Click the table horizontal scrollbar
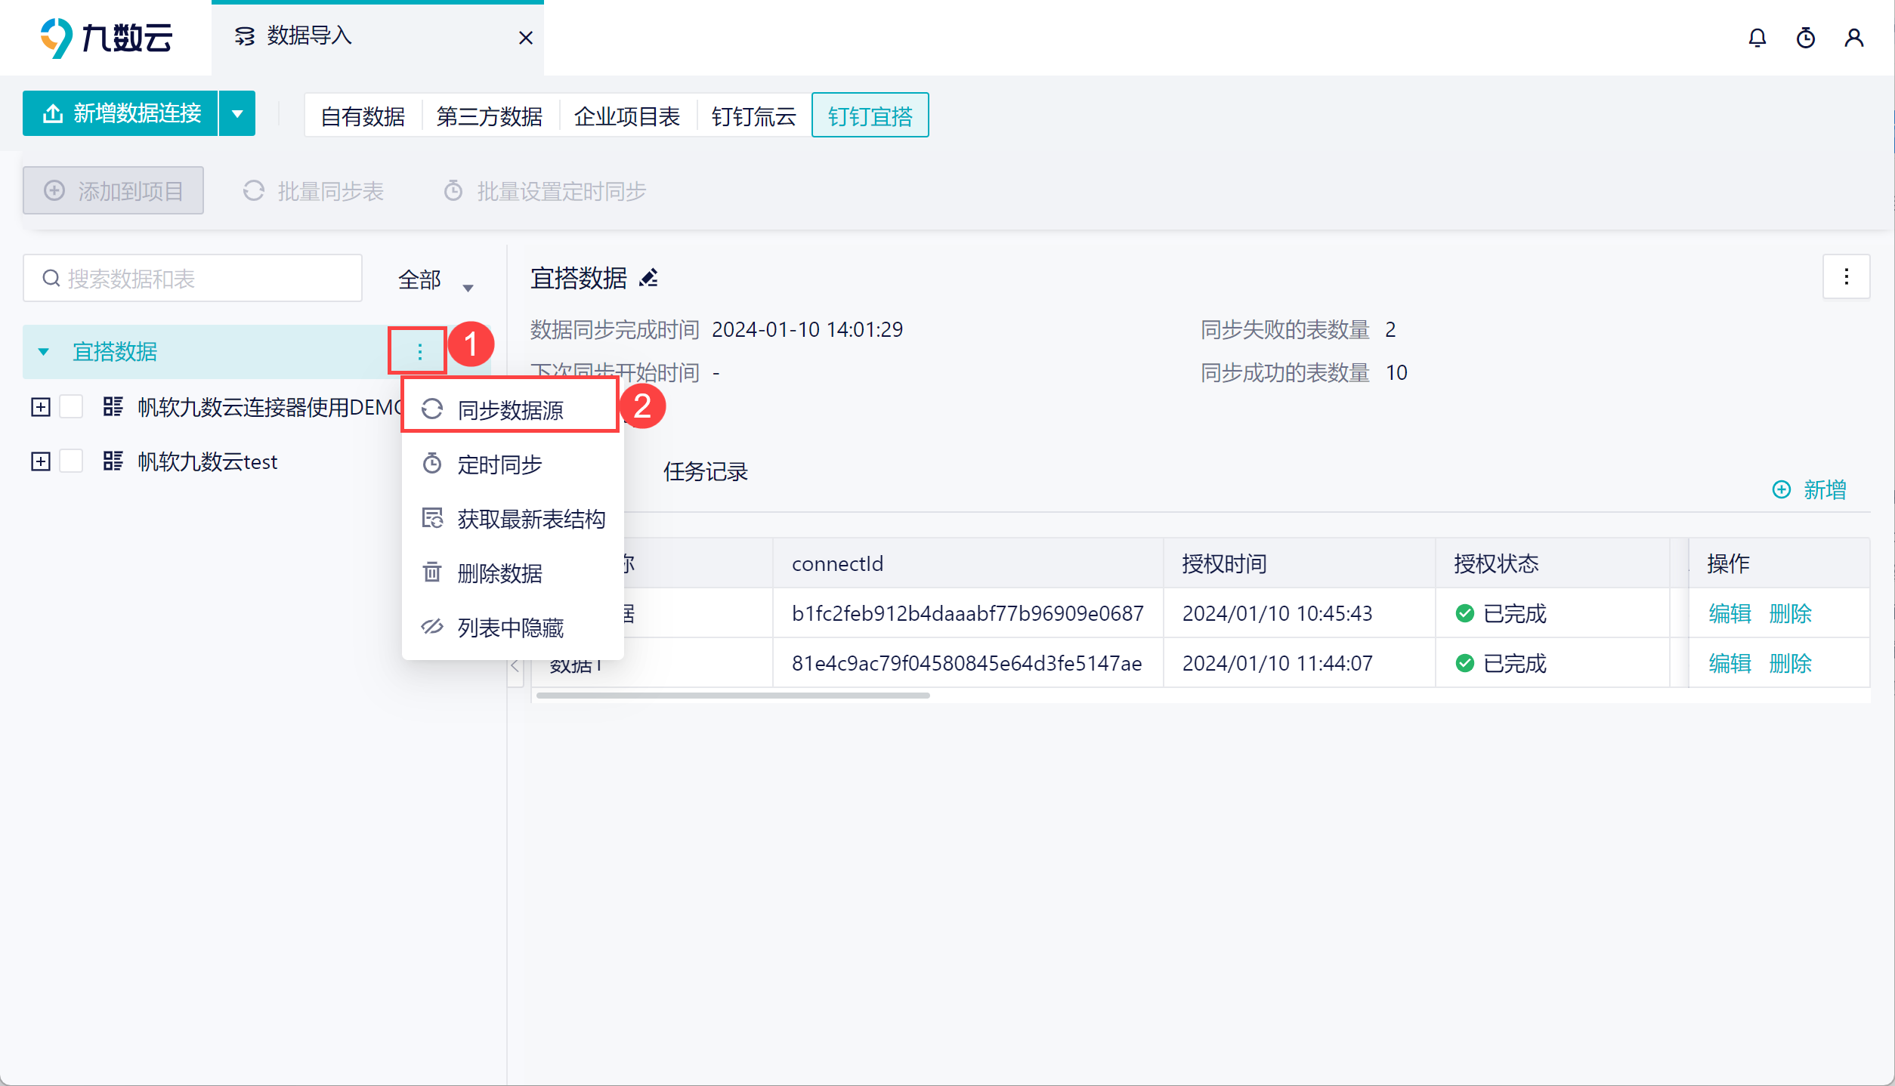Image resolution: width=1895 pixels, height=1086 pixels. tap(732, 696)
